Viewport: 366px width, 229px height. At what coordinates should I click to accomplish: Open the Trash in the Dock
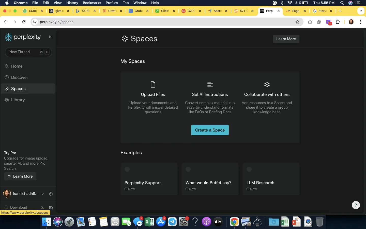tap(319, 222)
